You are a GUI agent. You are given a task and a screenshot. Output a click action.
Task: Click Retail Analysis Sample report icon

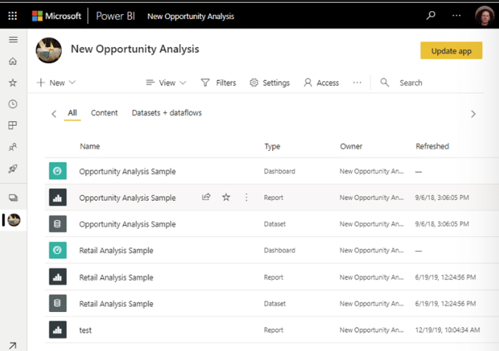point(57,277)
